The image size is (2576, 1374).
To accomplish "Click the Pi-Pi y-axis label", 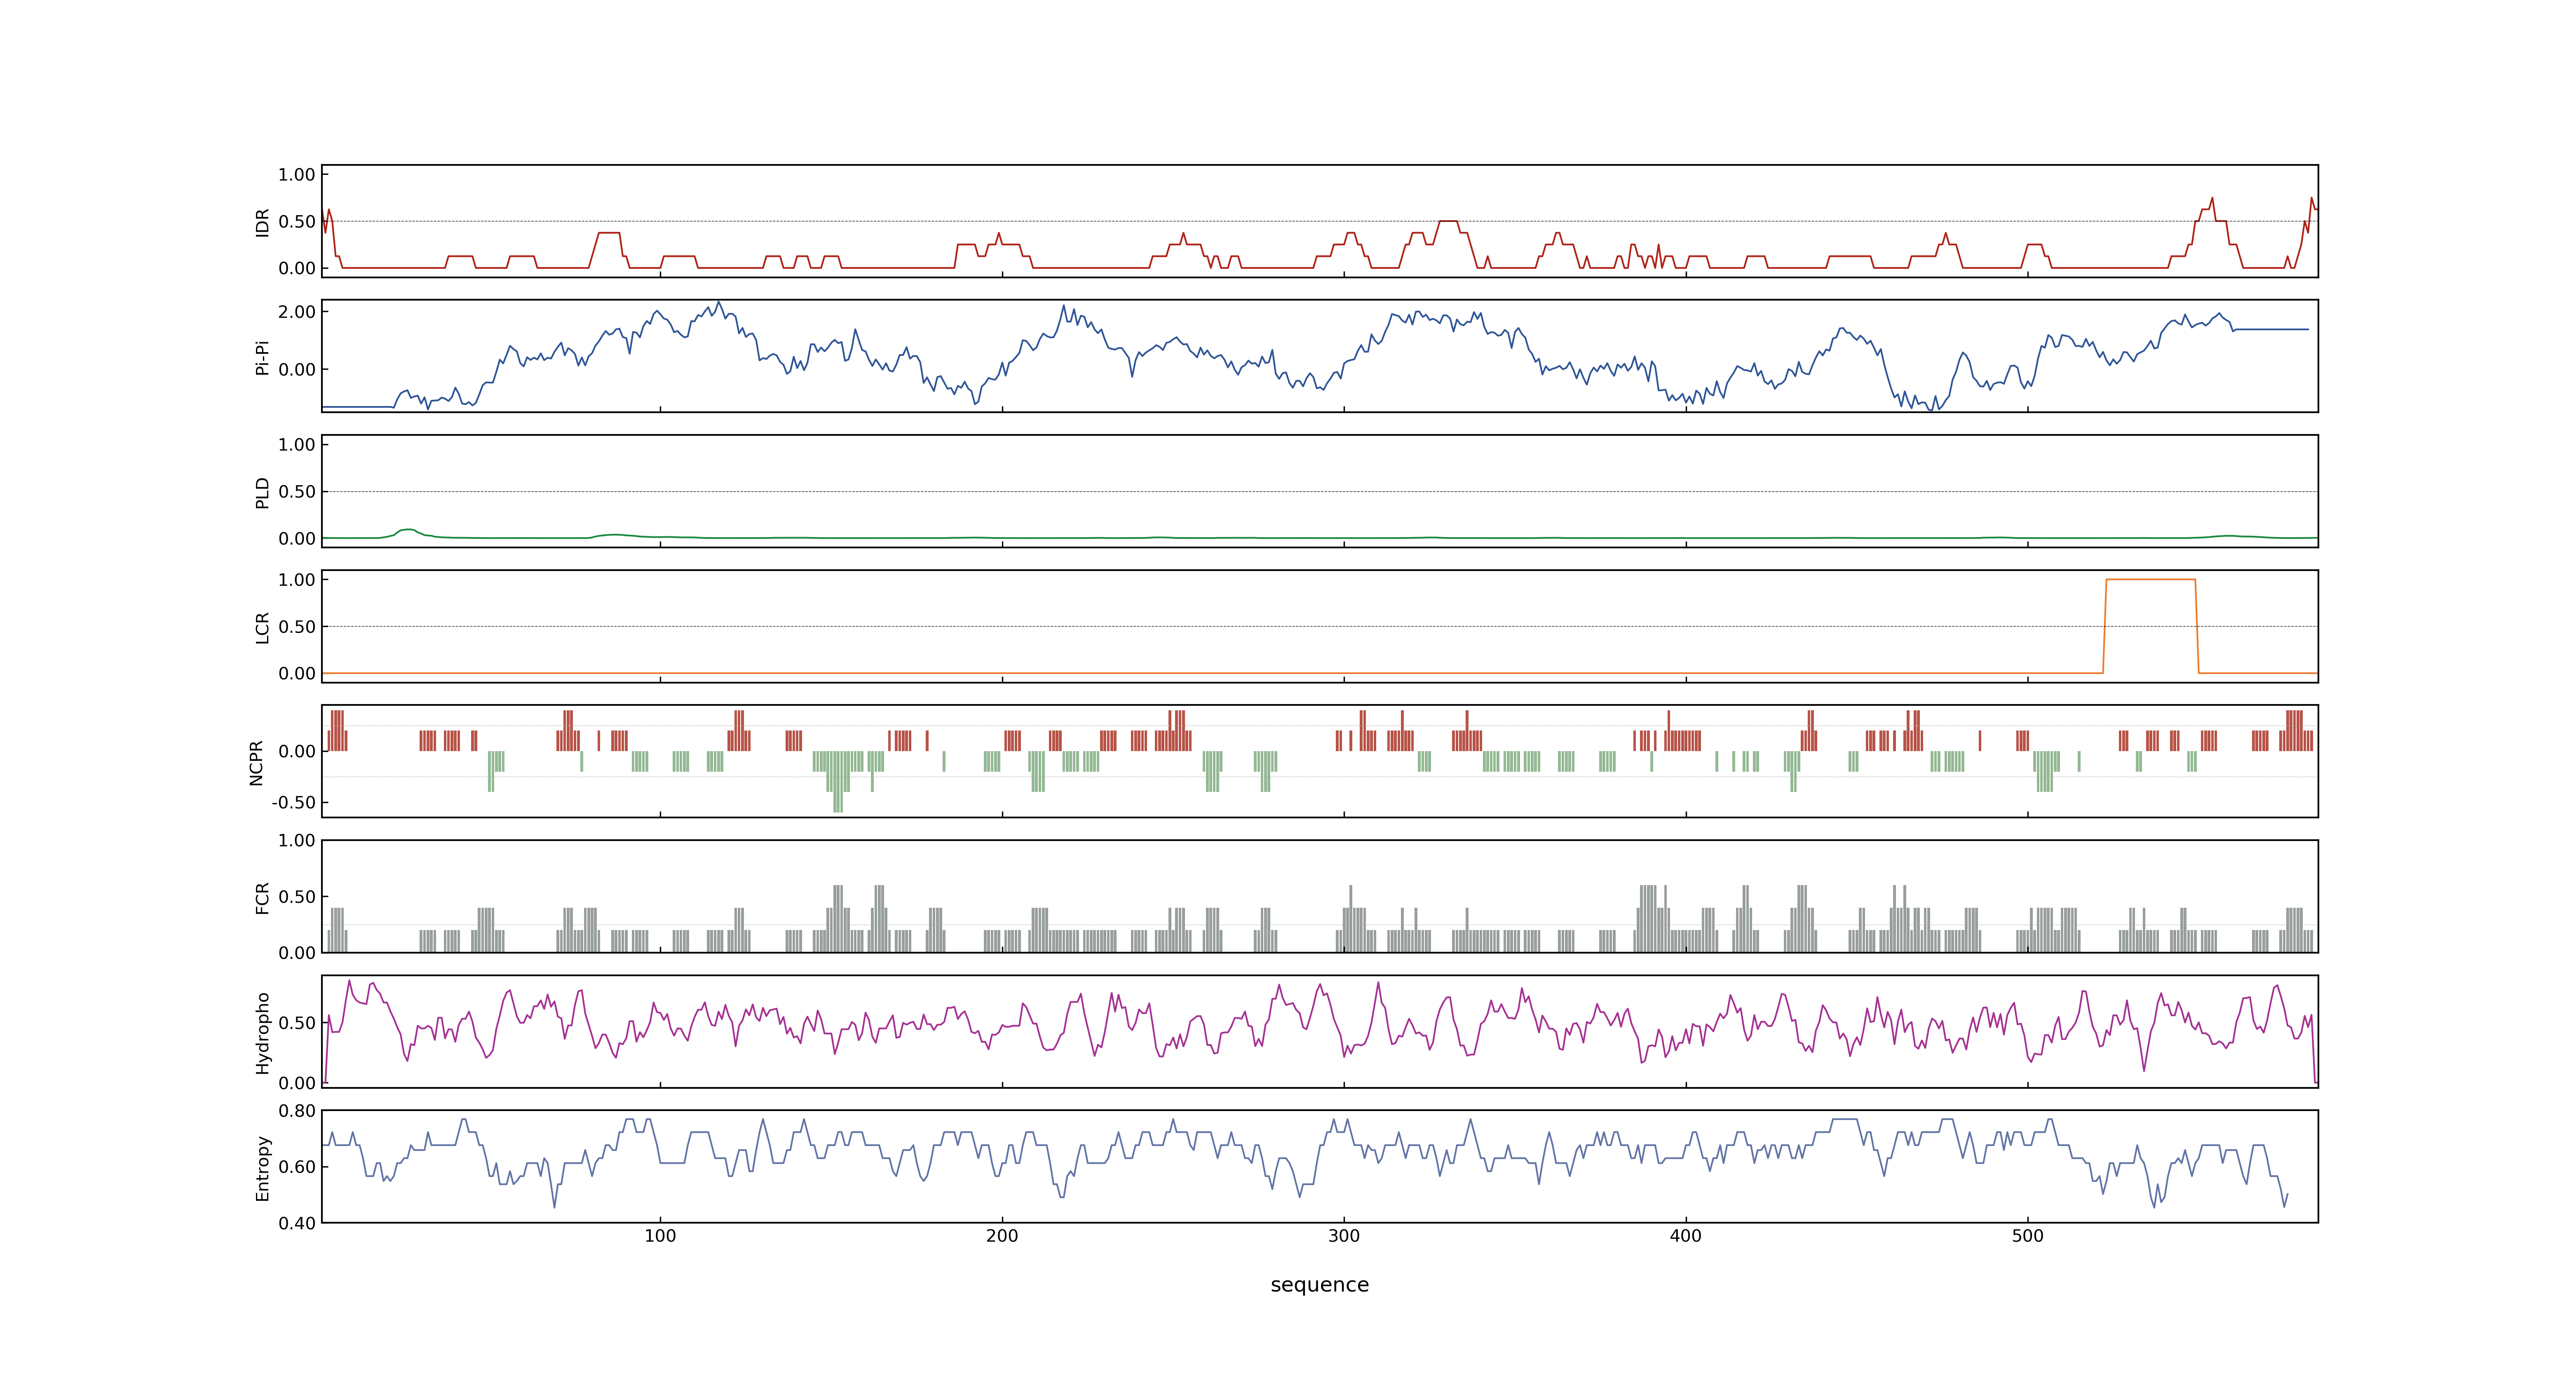I will 262,357.
